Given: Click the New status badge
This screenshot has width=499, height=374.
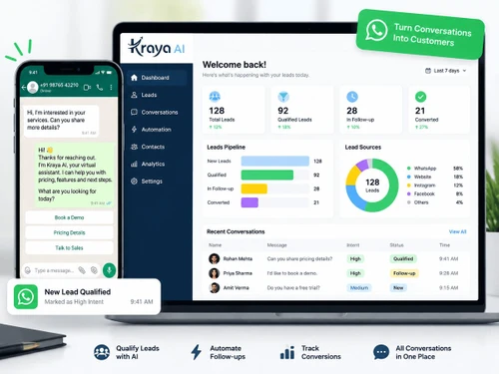Looking at the screenshot, I should (398, 288).
